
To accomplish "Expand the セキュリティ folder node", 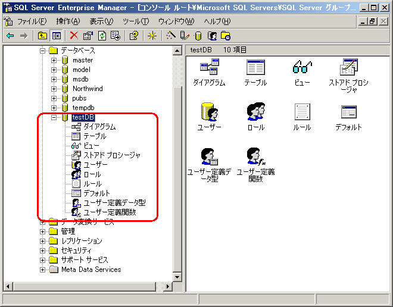I will coord(43,250).
